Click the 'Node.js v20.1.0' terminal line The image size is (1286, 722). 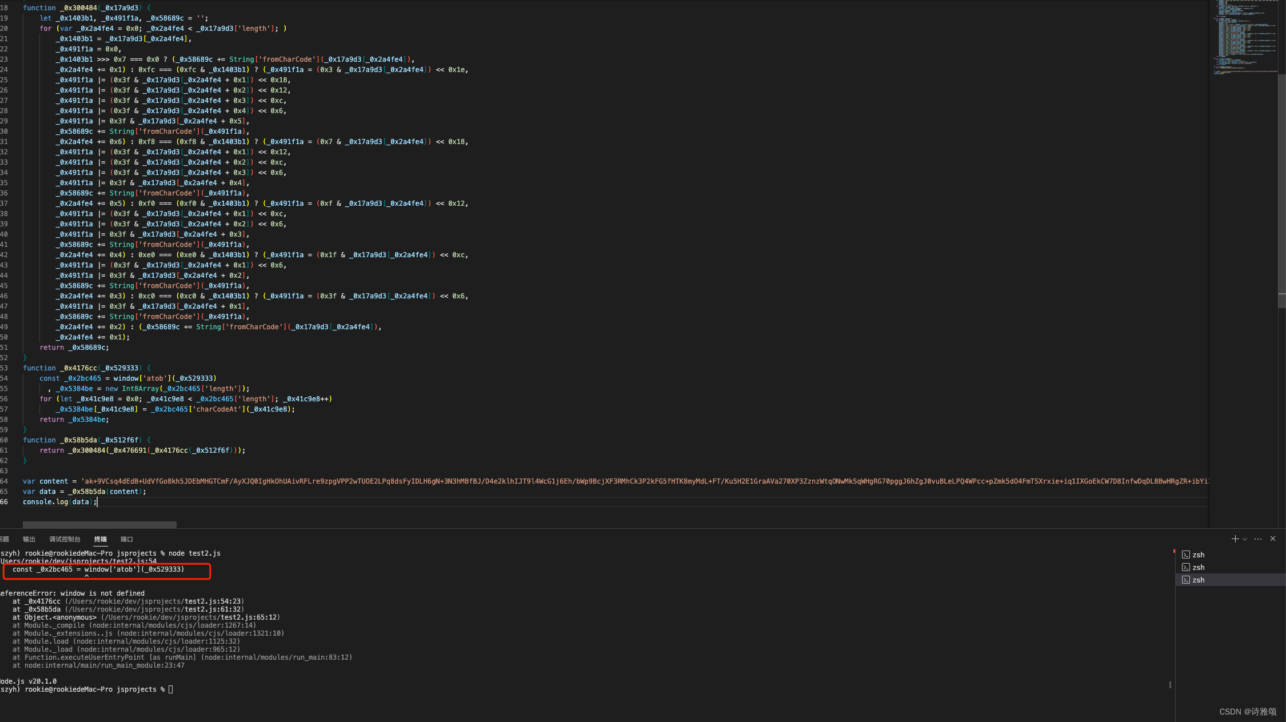(28, 681)
